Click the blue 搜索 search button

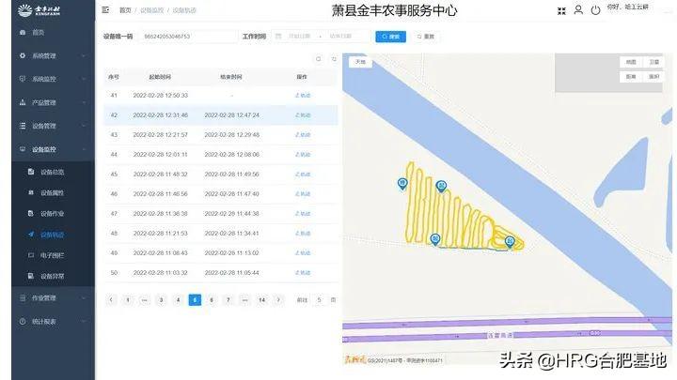click(x=391, y=37)
